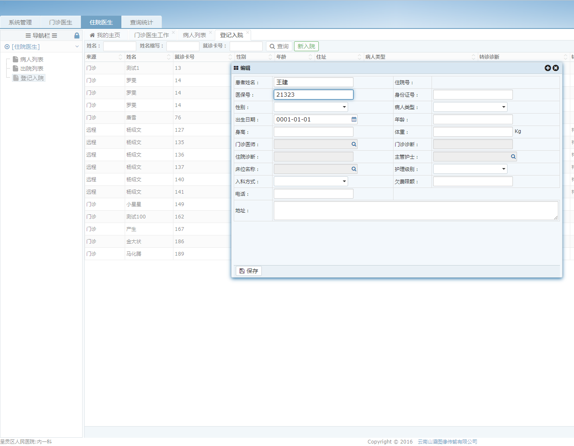The width and height of the screenshot is (574, 446).
Task: Select the row named 测试1
Action: 158,68
